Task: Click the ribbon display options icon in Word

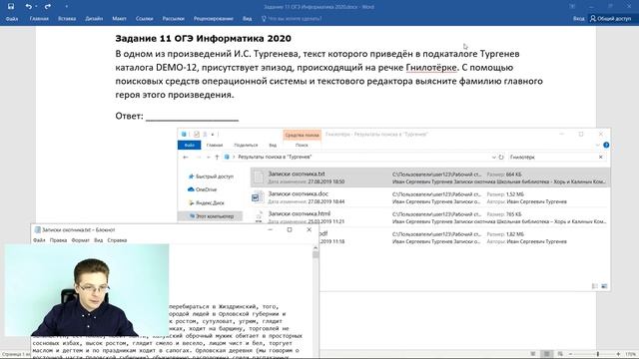Action: point(572,7)
